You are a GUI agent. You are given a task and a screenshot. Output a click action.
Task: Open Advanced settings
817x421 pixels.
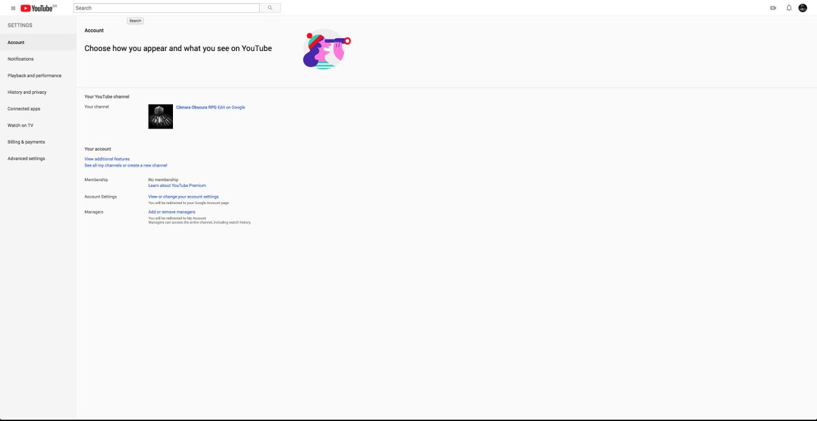[x=38, y=158]
